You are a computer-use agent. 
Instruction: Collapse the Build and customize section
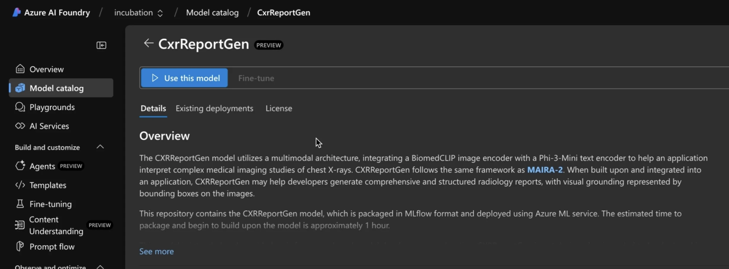(100, 147)
